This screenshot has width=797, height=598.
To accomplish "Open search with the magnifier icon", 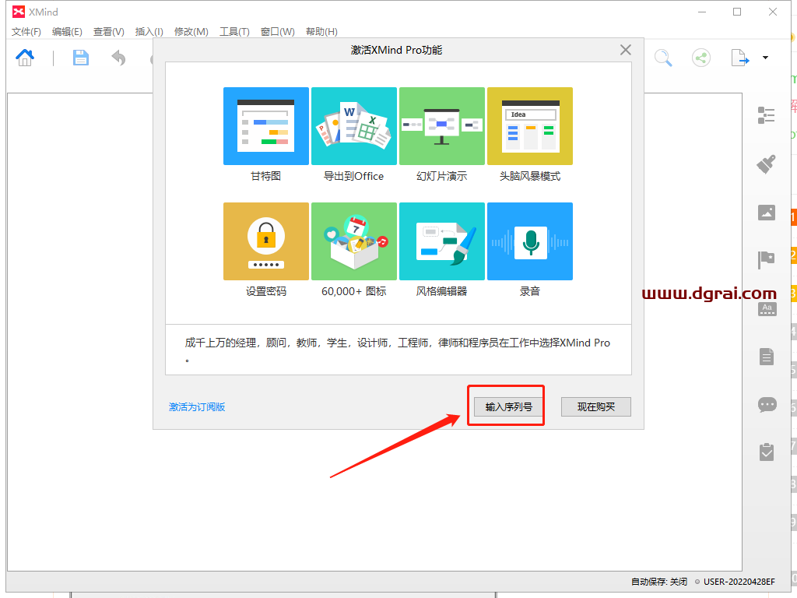I will (x=663, y=58).
